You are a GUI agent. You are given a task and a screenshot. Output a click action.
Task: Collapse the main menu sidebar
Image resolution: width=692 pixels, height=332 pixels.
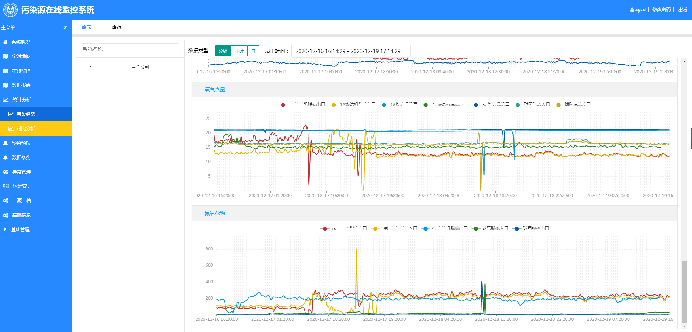pyautogui.click(x=65, y=27)
